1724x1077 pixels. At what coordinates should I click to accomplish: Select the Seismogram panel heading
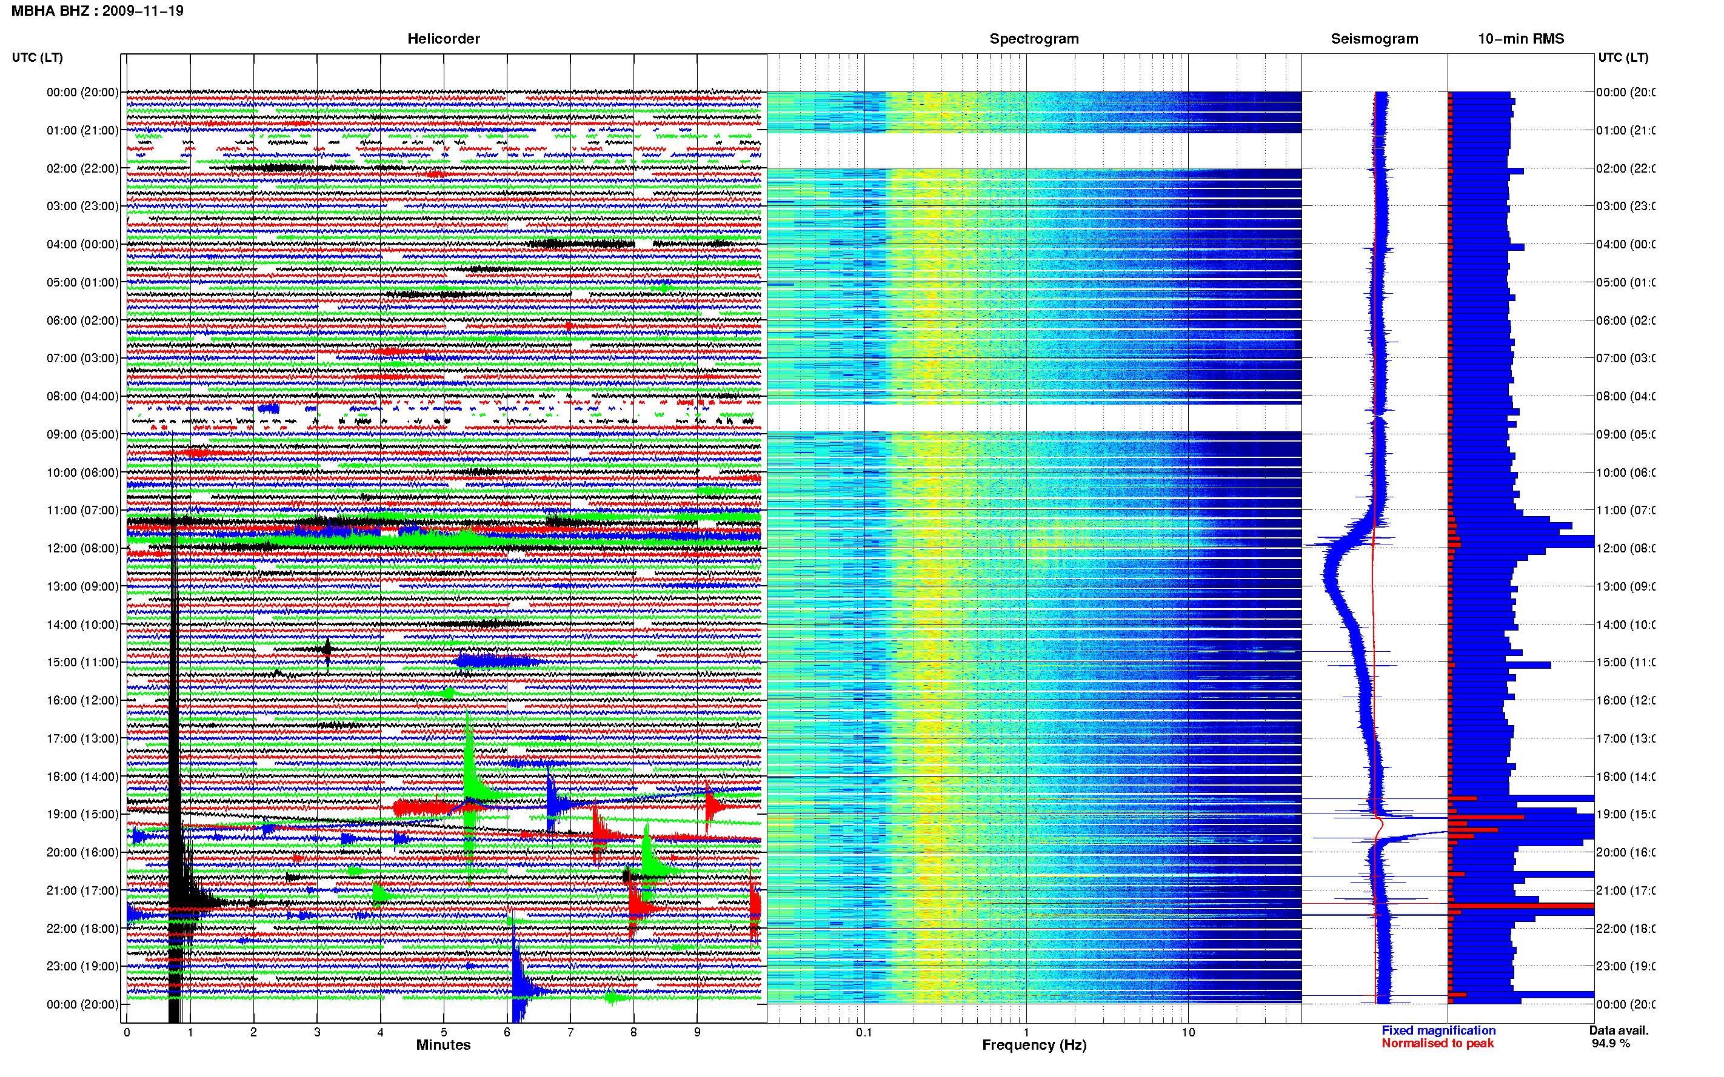[1374, 39]
